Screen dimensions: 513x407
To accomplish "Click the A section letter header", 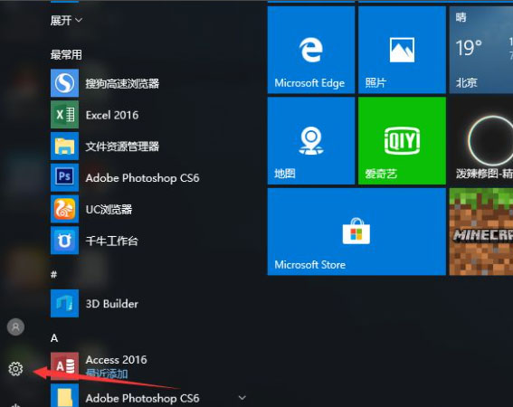I will coord(54,338).
